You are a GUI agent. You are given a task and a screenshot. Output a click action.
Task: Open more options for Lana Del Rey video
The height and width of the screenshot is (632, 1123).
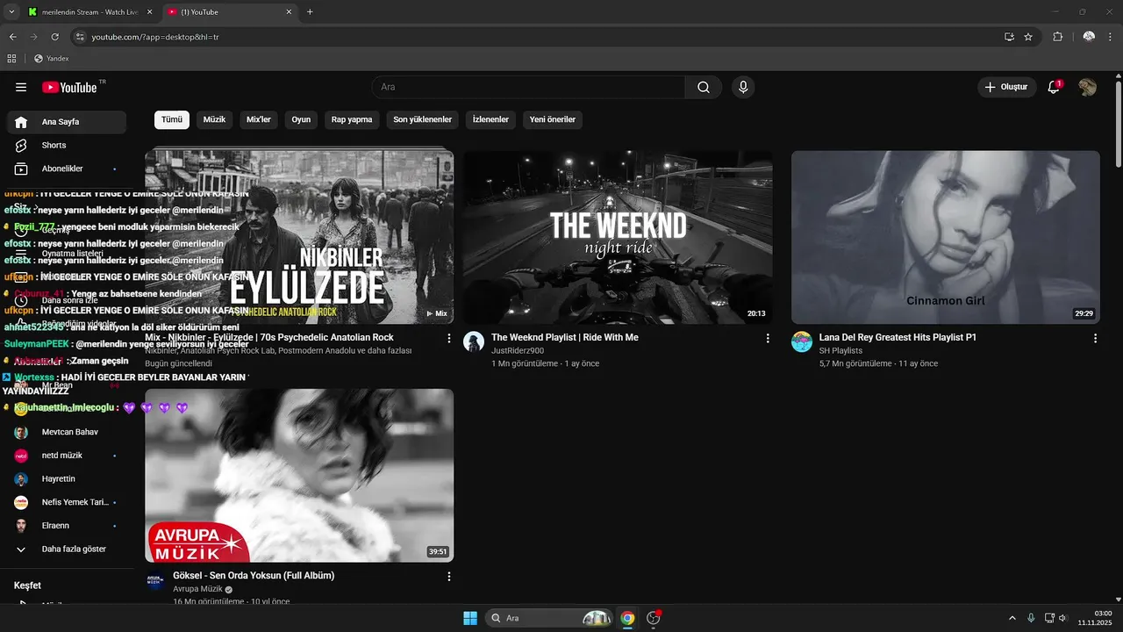point(1095,338)
